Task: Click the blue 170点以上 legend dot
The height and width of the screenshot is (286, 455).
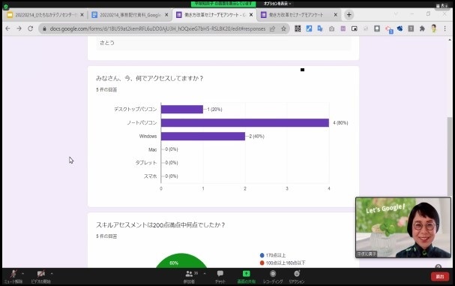Action: point(262,255)
